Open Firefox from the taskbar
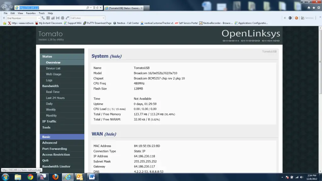Image resolution: width=322 pixels, height=181 pixels. click(x=56, y=177)
